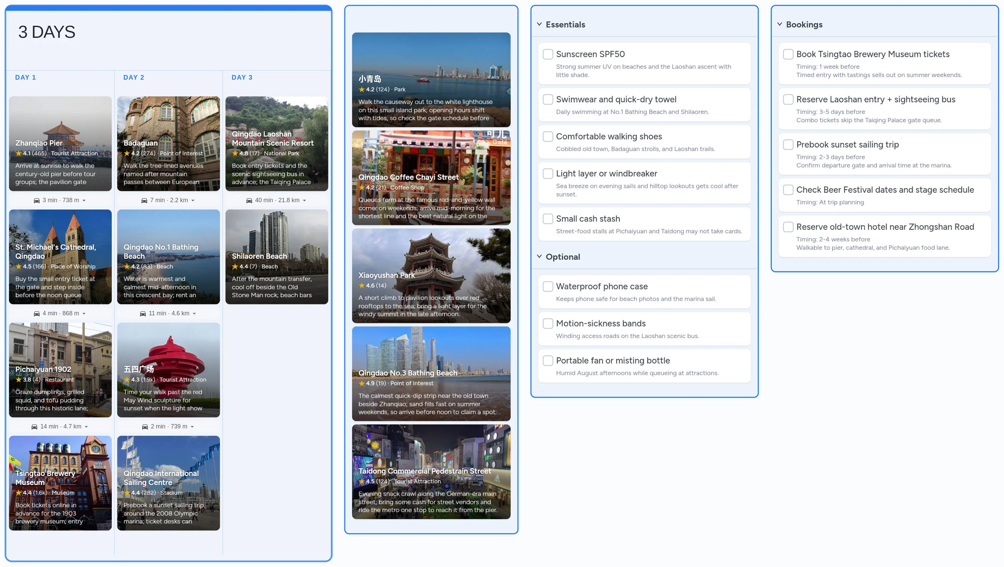
Task: Check Reserve old-town hotel near Zhongshan Road
Action: 788,227
